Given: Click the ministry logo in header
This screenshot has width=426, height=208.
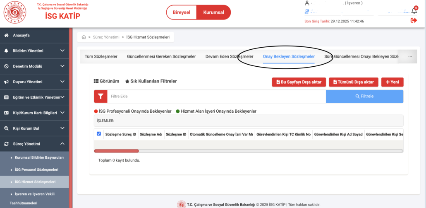Looking at the screenshot, I should pos(15,12).
